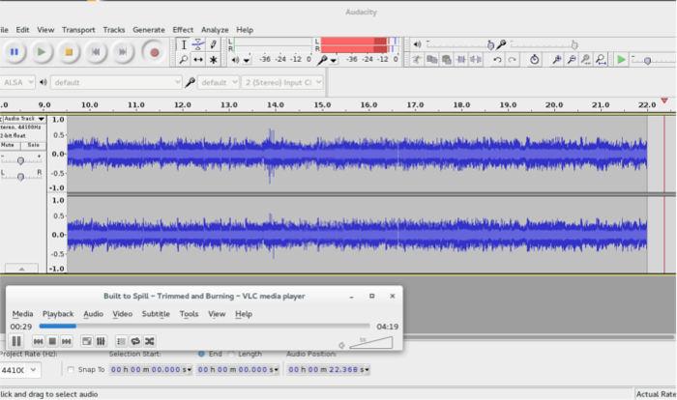This screenshot has height=400, width=677.
Task: Pause playback in VLC
Action: coord(16,341)
